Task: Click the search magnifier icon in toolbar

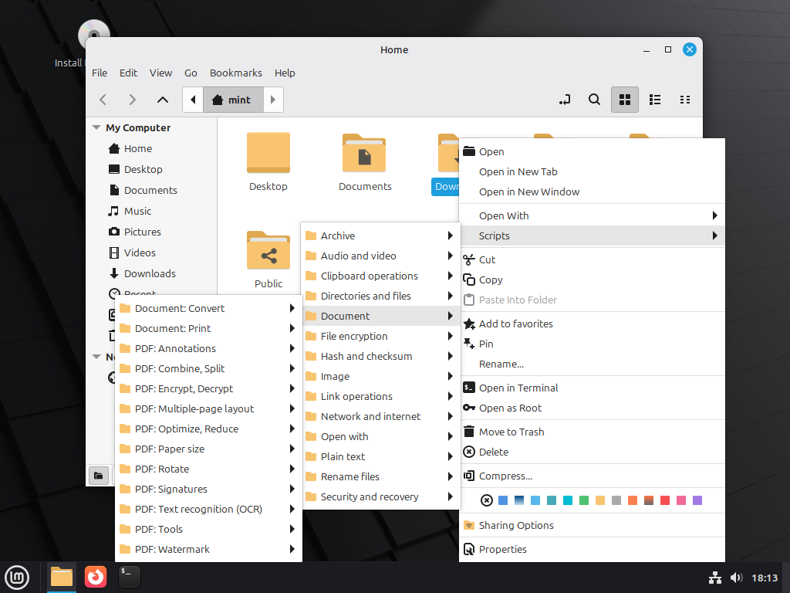Action: [594, 100]
